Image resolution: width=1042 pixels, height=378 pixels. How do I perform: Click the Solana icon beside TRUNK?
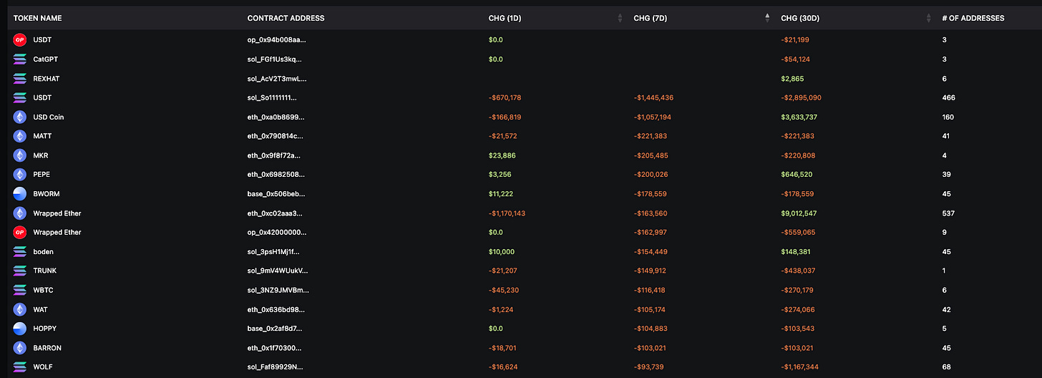(19, 271)
